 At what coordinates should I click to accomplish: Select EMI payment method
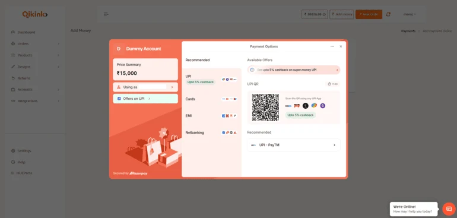211,116
